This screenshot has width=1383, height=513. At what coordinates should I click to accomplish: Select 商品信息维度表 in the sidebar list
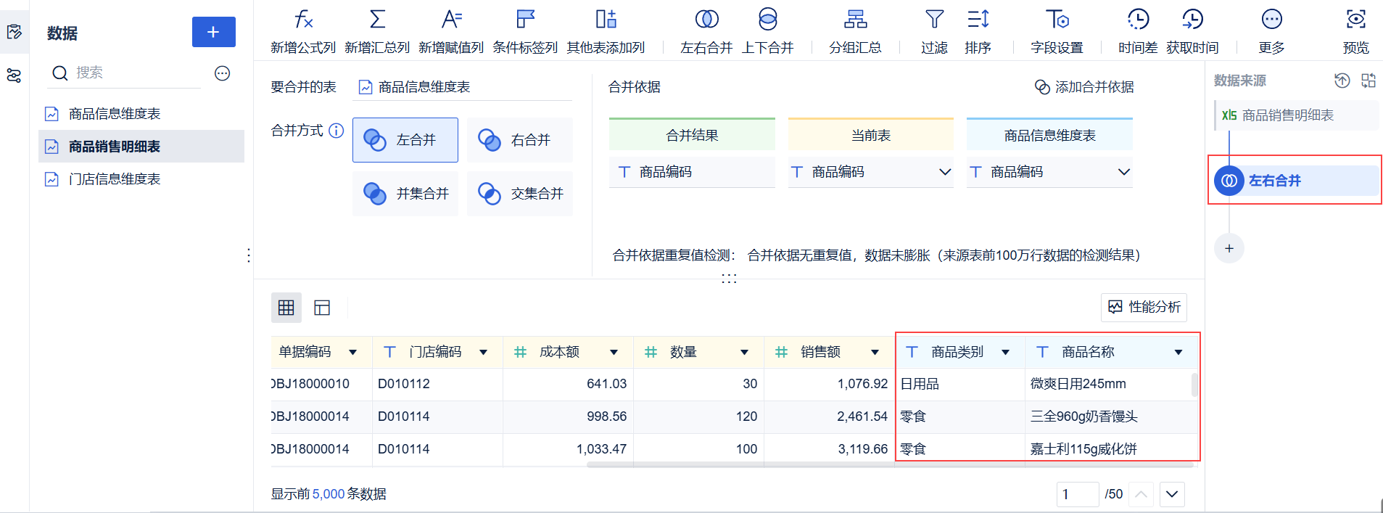pos(115,114)
